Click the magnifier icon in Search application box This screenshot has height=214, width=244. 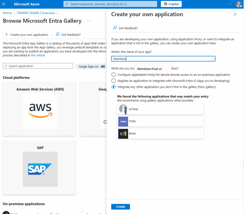[6, 66]
